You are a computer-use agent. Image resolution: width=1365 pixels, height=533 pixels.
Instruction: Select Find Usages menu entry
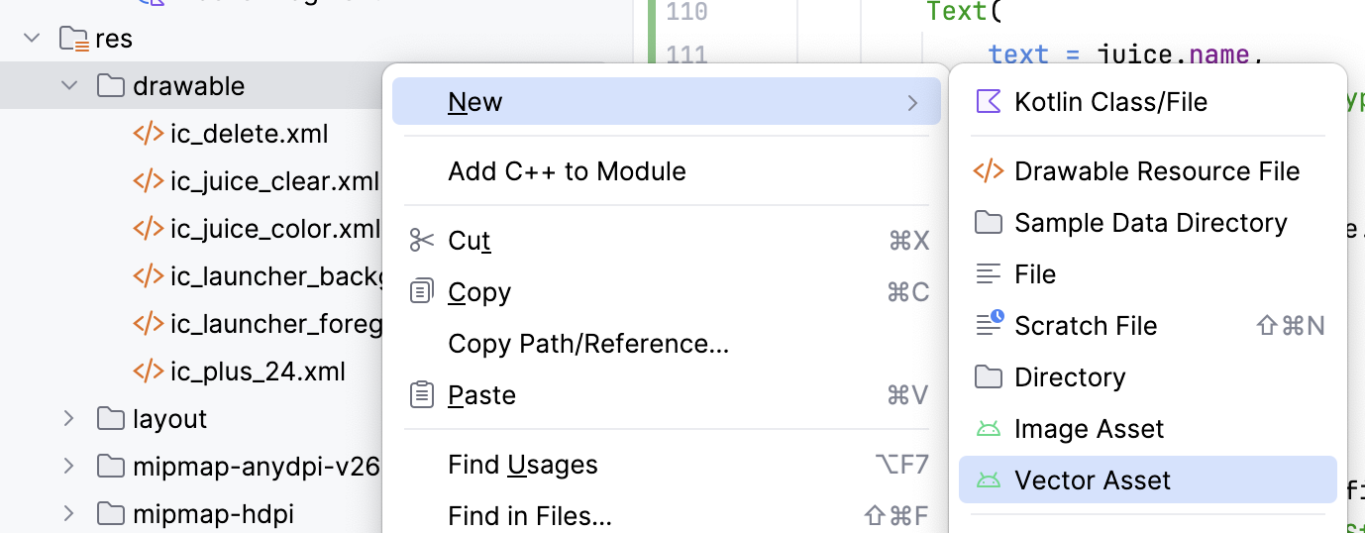pyautogui.click(x=523, y=465)
